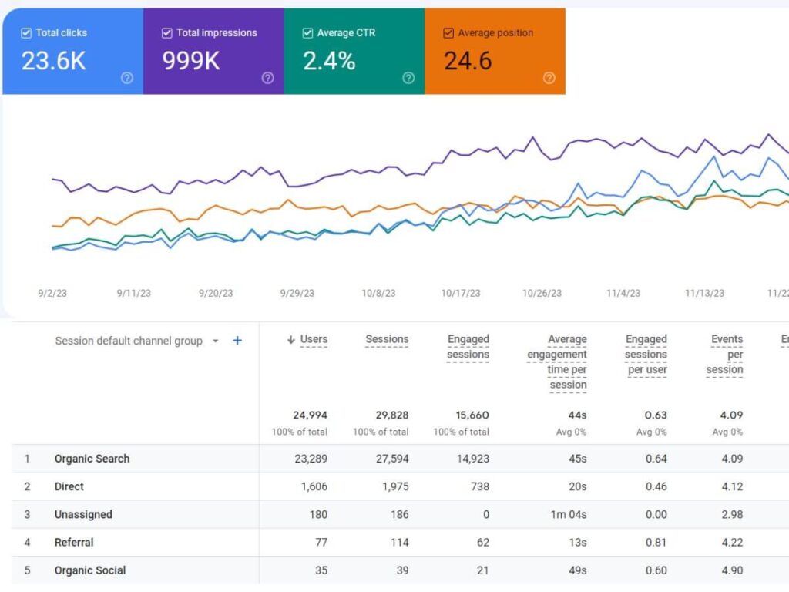Viewport: 789px width, 592px height.
Task: Click Organic Search users value 23,289
Action: tap(311, 459)
